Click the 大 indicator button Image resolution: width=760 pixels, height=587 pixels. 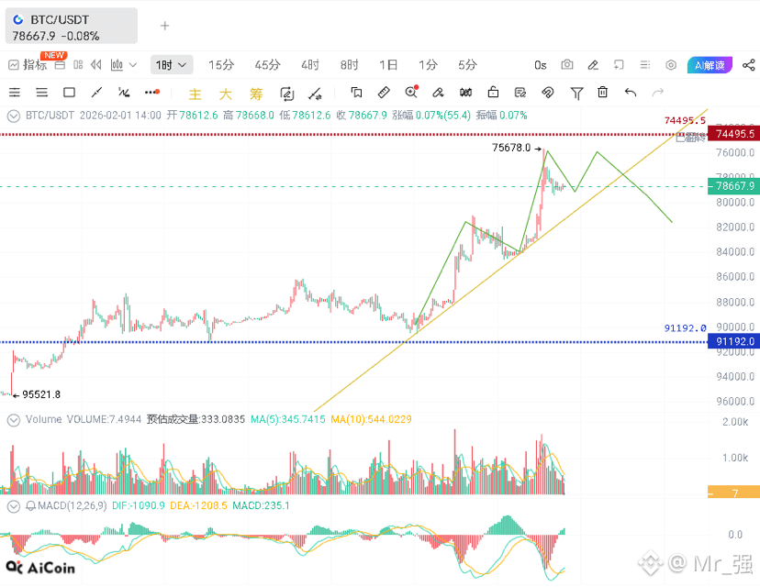coord(226,94)
